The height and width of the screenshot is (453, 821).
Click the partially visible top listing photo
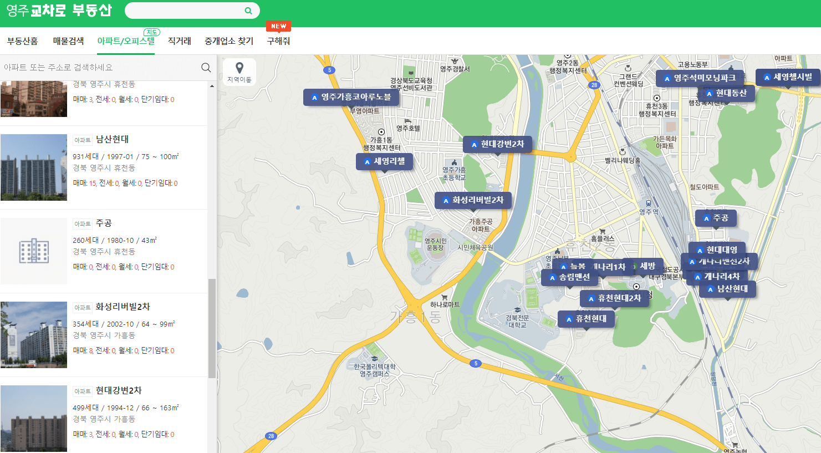pos(34,99)
